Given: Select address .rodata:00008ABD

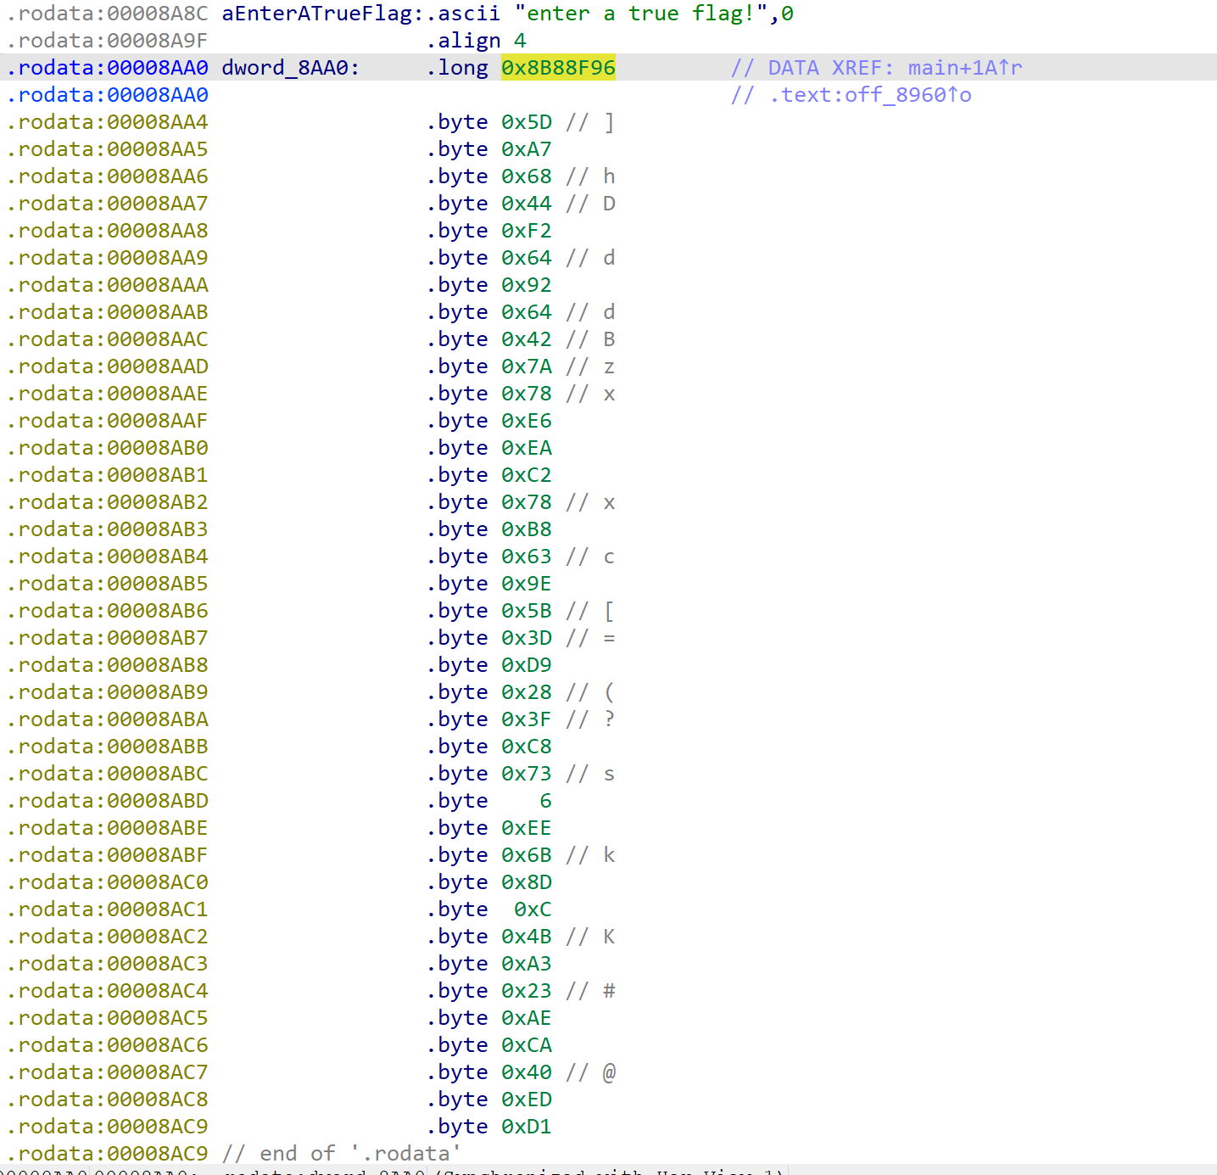Looking at the screenshot, I should coord(108,801).
